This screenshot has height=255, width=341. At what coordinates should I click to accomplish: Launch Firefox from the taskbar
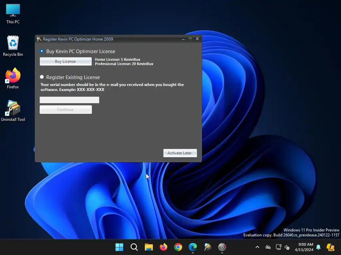[163, 247]
